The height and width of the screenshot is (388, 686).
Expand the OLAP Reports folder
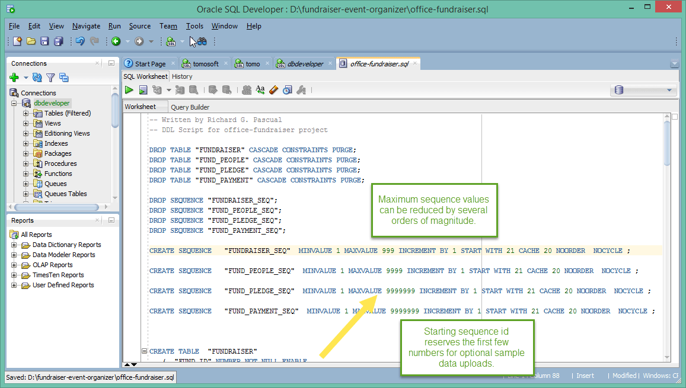(14, 265)
